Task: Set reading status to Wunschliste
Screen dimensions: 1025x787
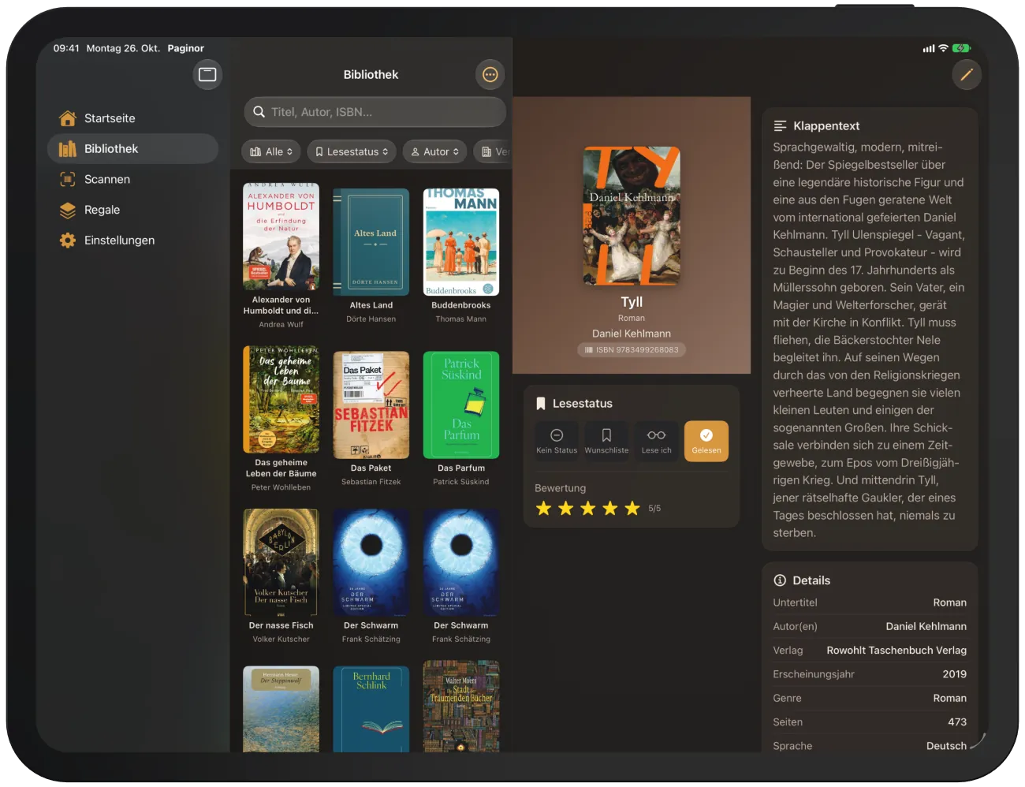Action: [606, 441]
